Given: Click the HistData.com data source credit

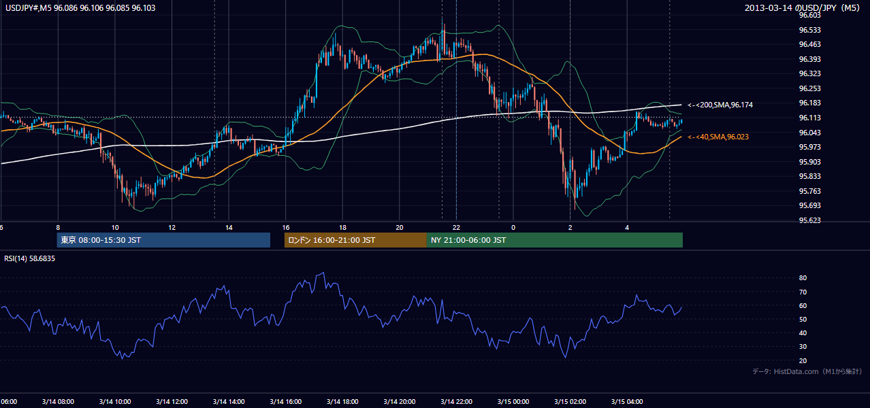Looking at the screenshot, I should coord(807,371).
